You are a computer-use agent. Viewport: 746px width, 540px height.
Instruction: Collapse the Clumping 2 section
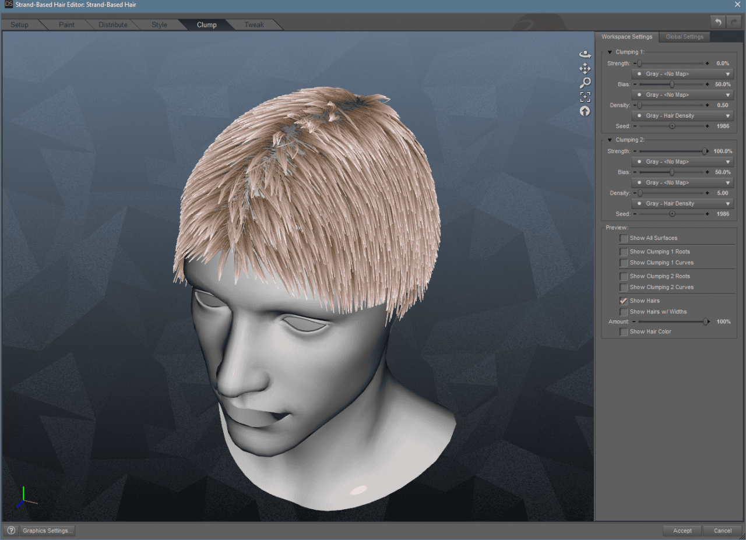(x=610, y=139)
